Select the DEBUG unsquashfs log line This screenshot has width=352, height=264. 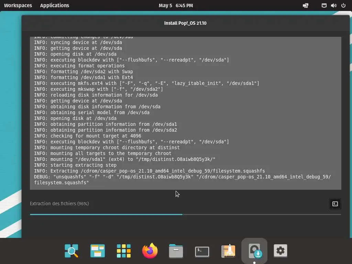pyautogui.click(x=182, y=180)
